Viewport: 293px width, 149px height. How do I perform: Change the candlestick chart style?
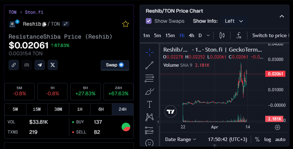(x=222, y=35)
